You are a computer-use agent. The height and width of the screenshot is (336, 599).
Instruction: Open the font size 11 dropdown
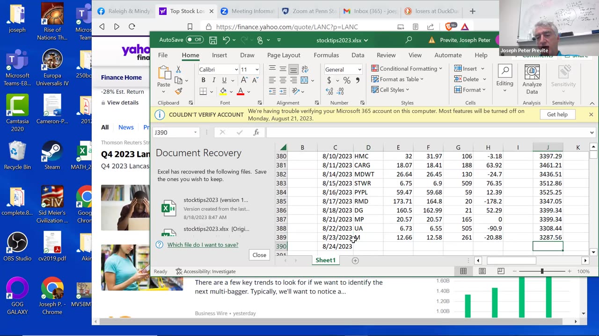coord(256,70)
